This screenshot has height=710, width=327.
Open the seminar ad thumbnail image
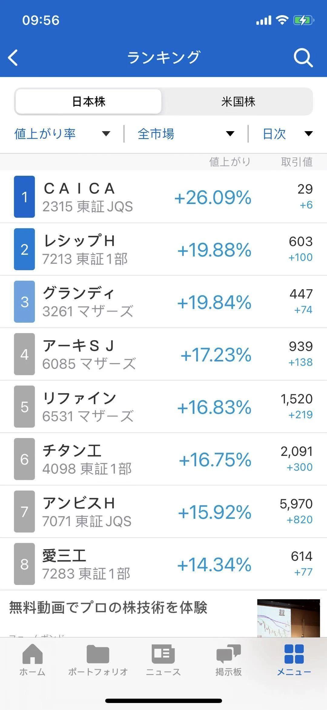(x=288, y=618)
